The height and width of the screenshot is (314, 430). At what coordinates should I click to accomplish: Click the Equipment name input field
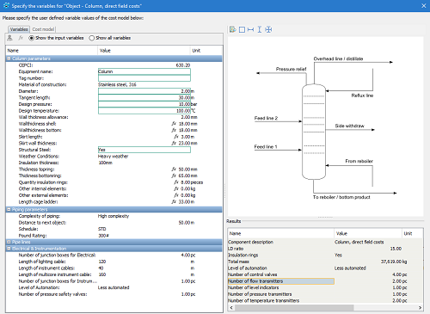(144, 71)
